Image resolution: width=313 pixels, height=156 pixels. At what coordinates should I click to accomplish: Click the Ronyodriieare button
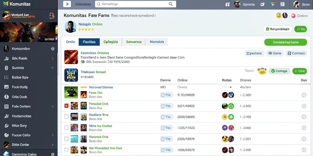pos(278,29)
